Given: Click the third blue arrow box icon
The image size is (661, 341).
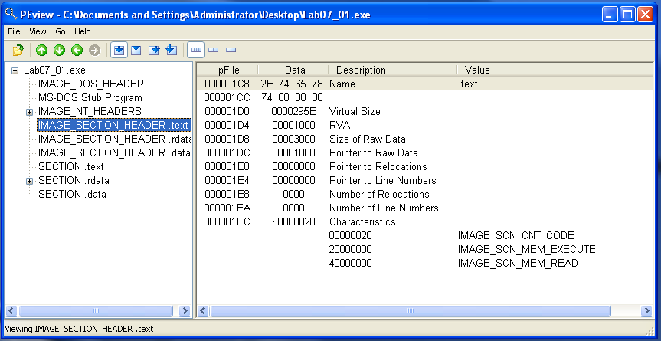Looking at the screenshot, I should pyautogui.click(x=154, y=50).
